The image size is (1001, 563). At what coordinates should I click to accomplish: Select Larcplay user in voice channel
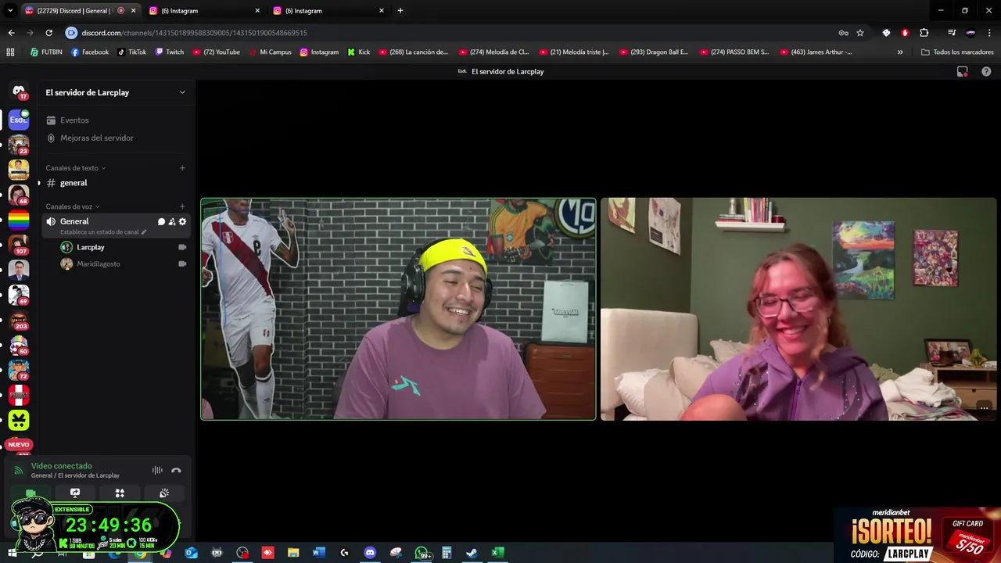tap(90, 247)
